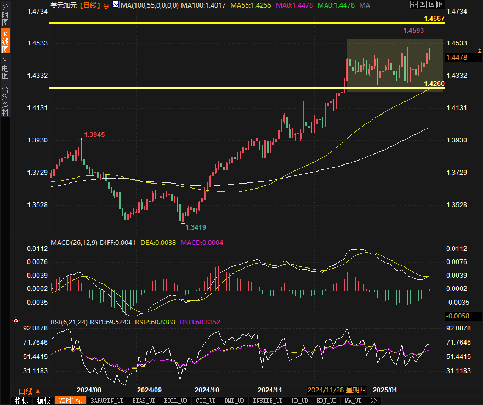
Task: Switch to the 分时图 side tab
Action: (5, 15)
